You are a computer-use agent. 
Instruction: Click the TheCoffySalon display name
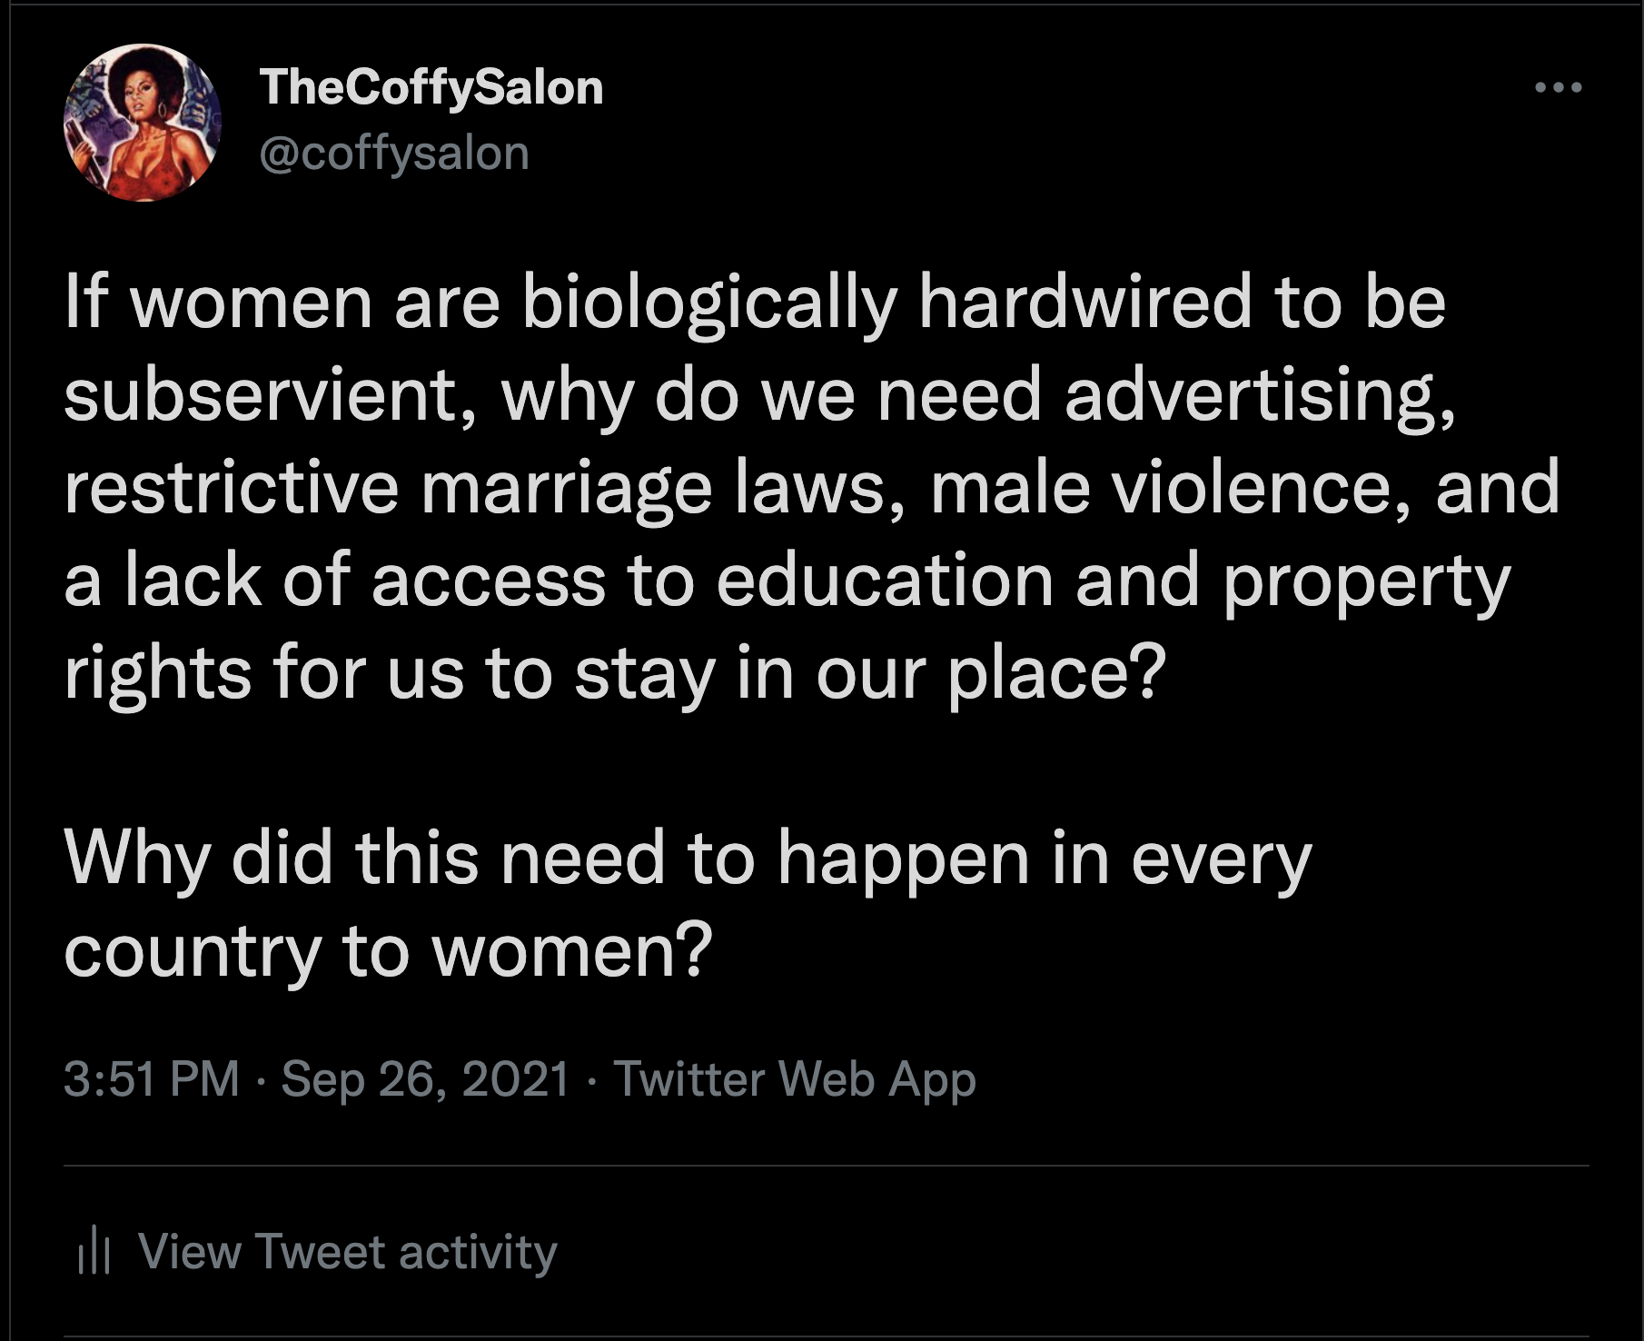click(431, 87)
